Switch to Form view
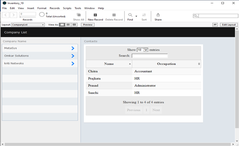The image size is (239, 146). [62, 24]
